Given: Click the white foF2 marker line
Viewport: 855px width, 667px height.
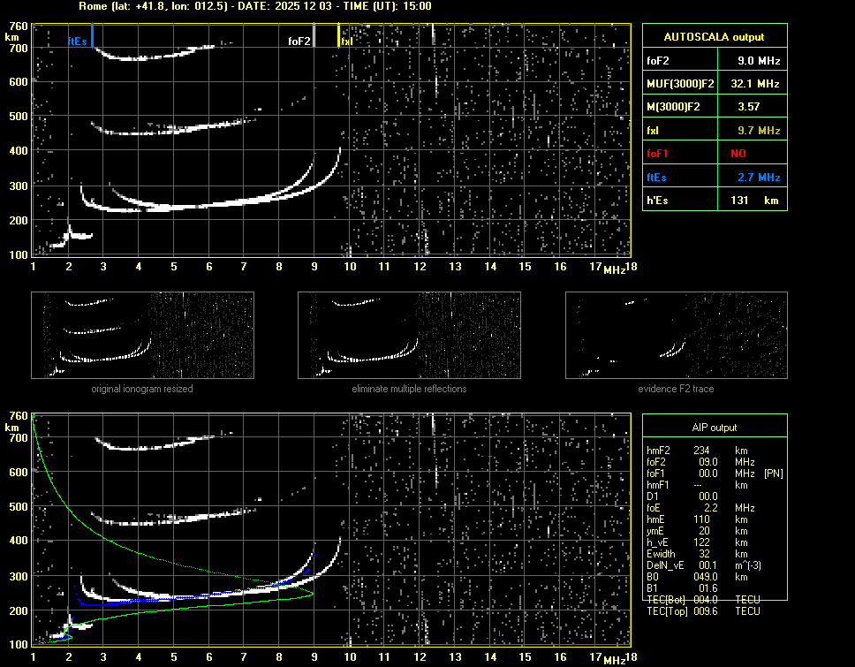Looking at the screenshot, I should [x=314, y=37].
